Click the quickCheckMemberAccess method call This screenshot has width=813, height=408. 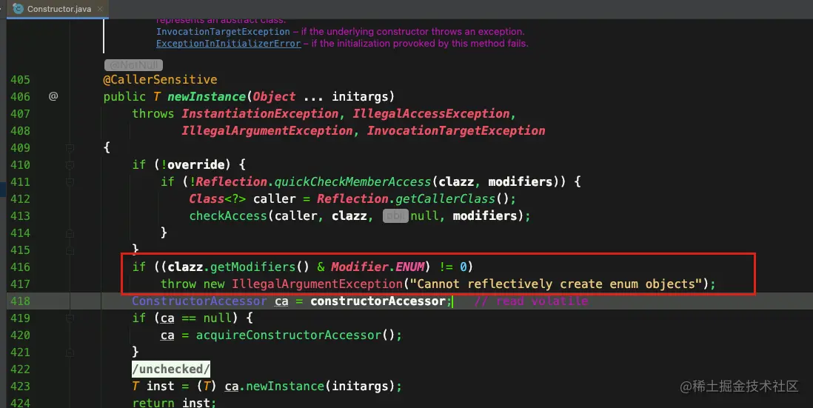point(352,182)
